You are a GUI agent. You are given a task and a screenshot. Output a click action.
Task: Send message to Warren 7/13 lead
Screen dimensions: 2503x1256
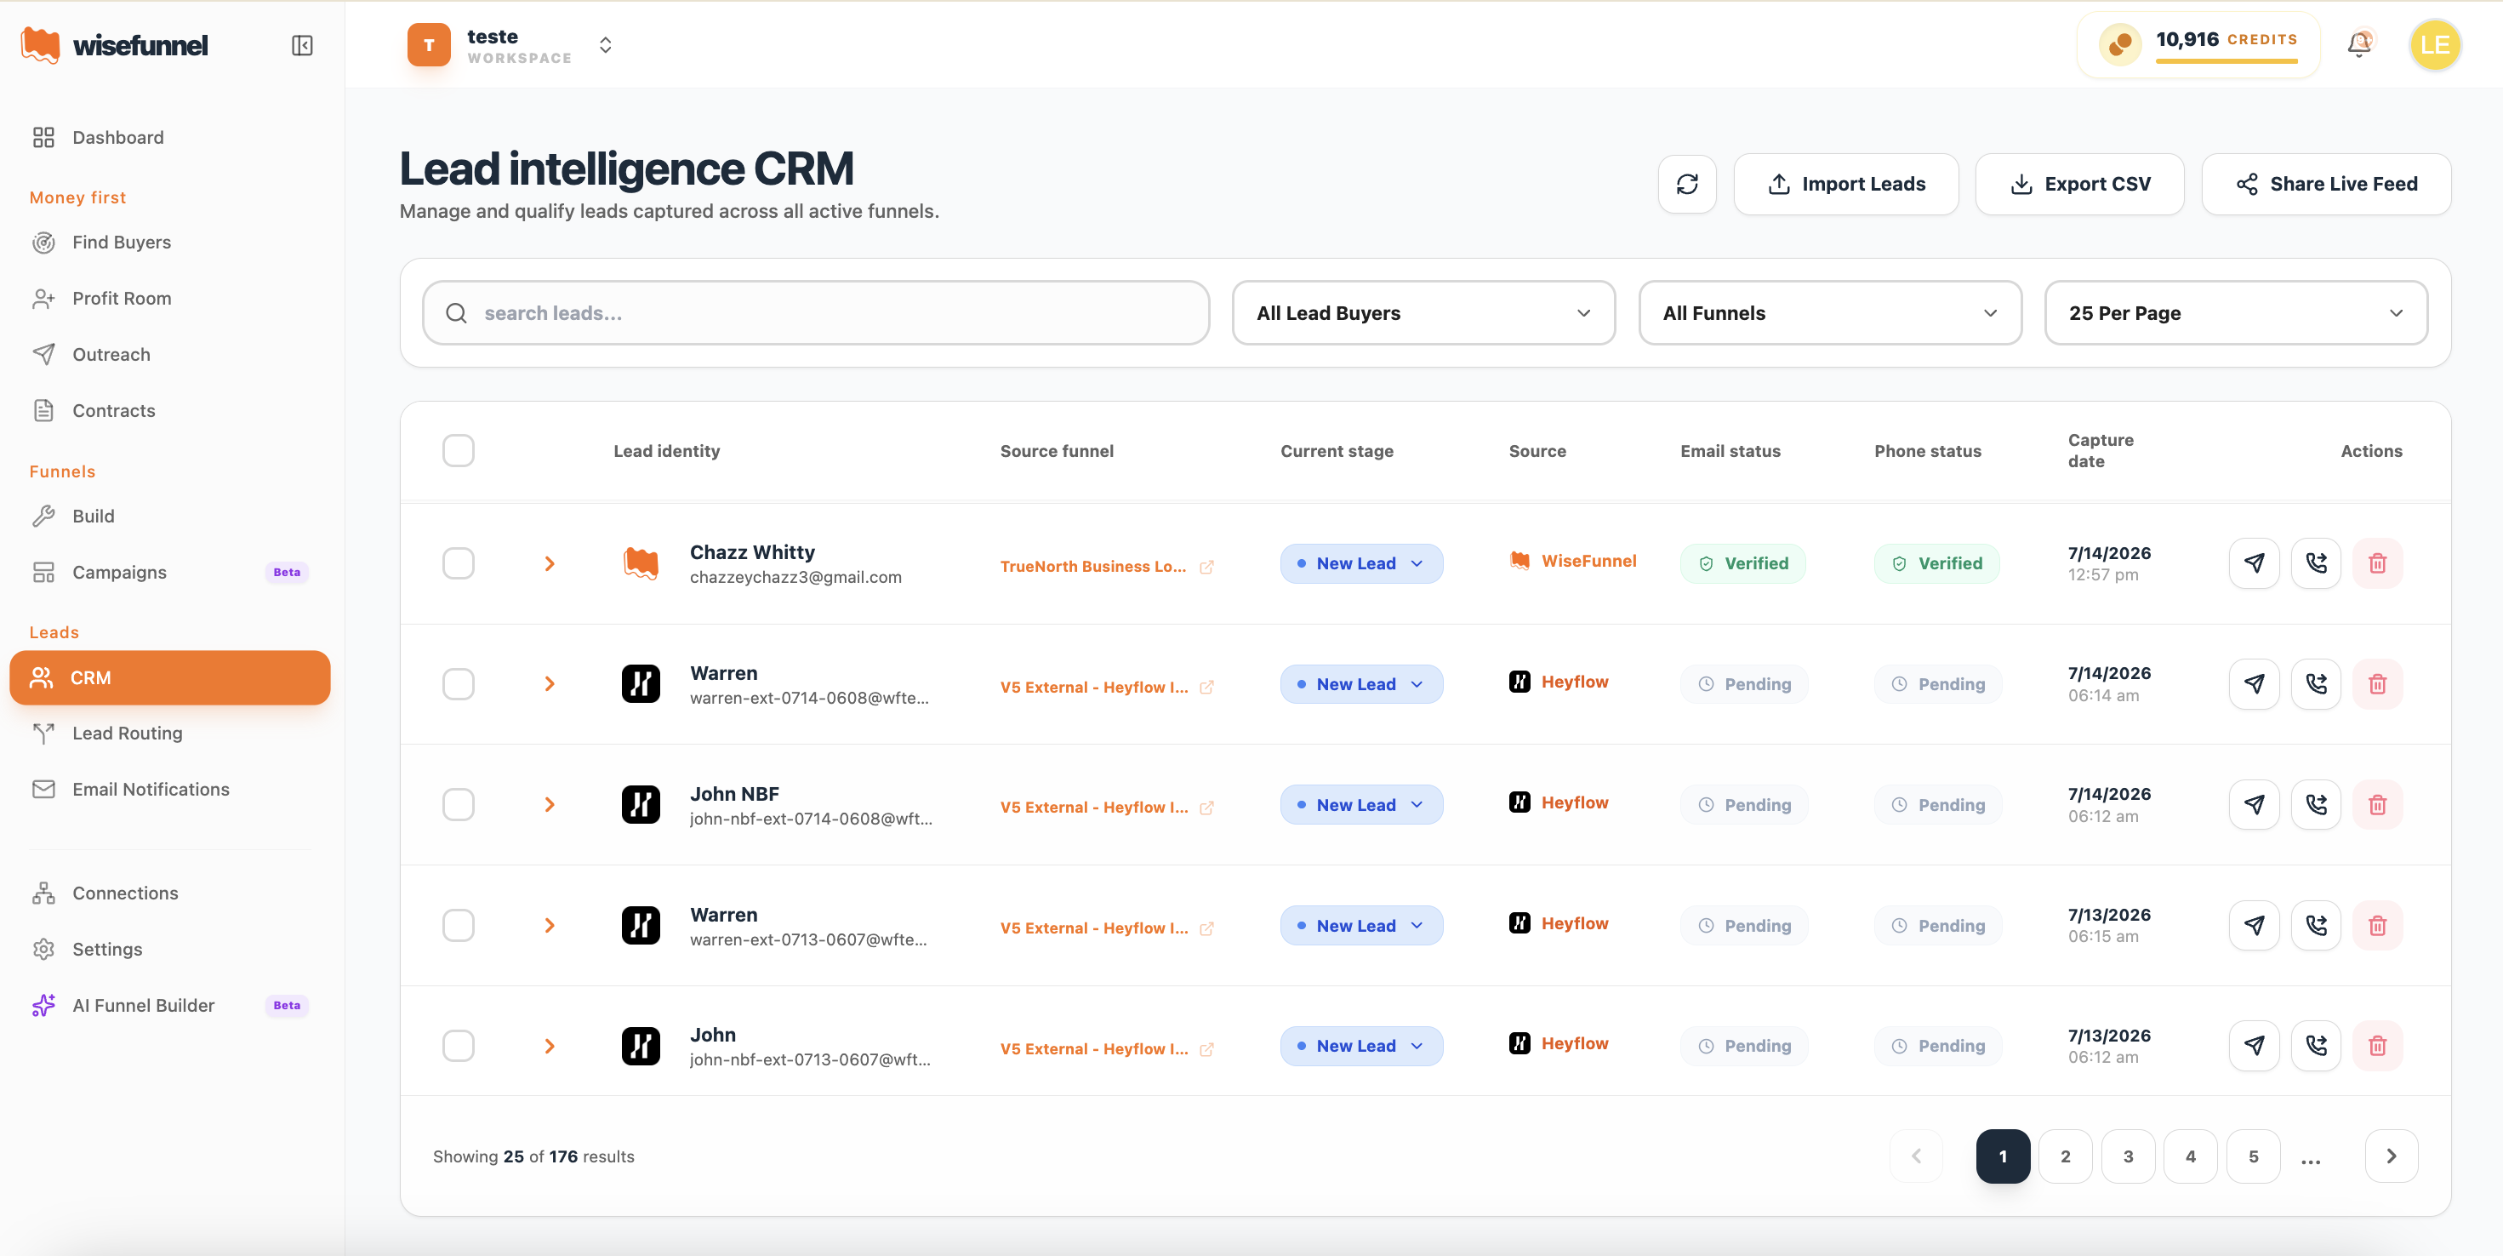tap(2255, 926)
